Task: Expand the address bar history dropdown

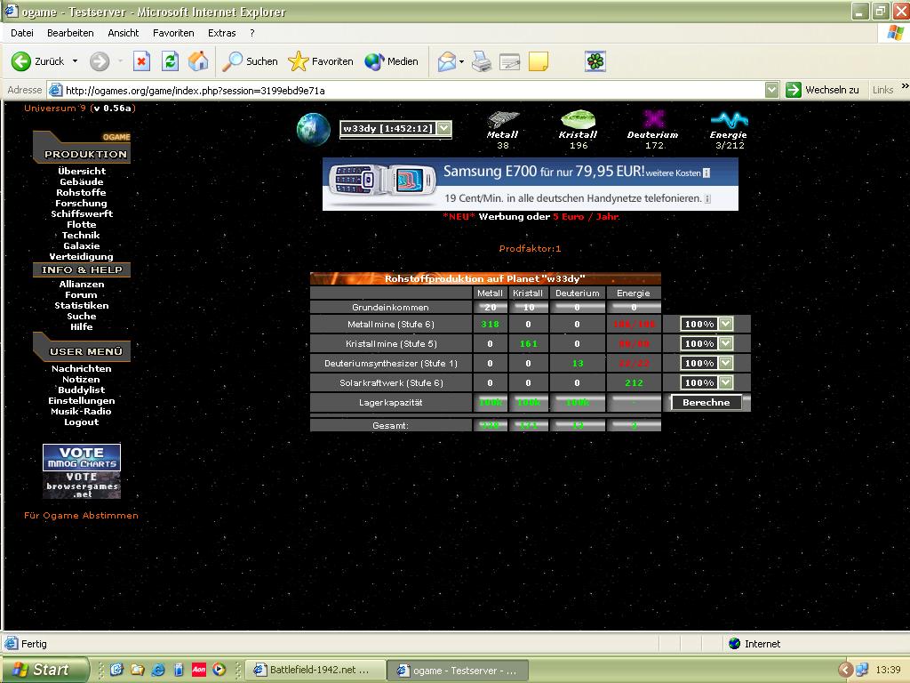Action: 771,90
